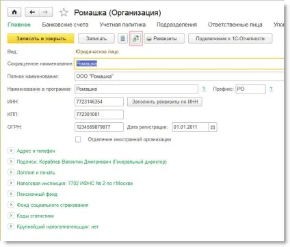Open the Коды статистики link
The height and width of the screenshot is (247, 290).
tap(36, 216)
